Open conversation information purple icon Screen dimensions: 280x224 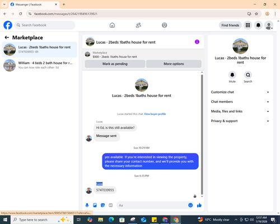pyautogui.click(x=197, y=42)
